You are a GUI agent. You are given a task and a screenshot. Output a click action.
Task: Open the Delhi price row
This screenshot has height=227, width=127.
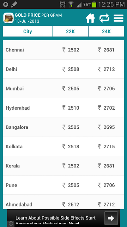pyautogui.click(x=64, y=69)
